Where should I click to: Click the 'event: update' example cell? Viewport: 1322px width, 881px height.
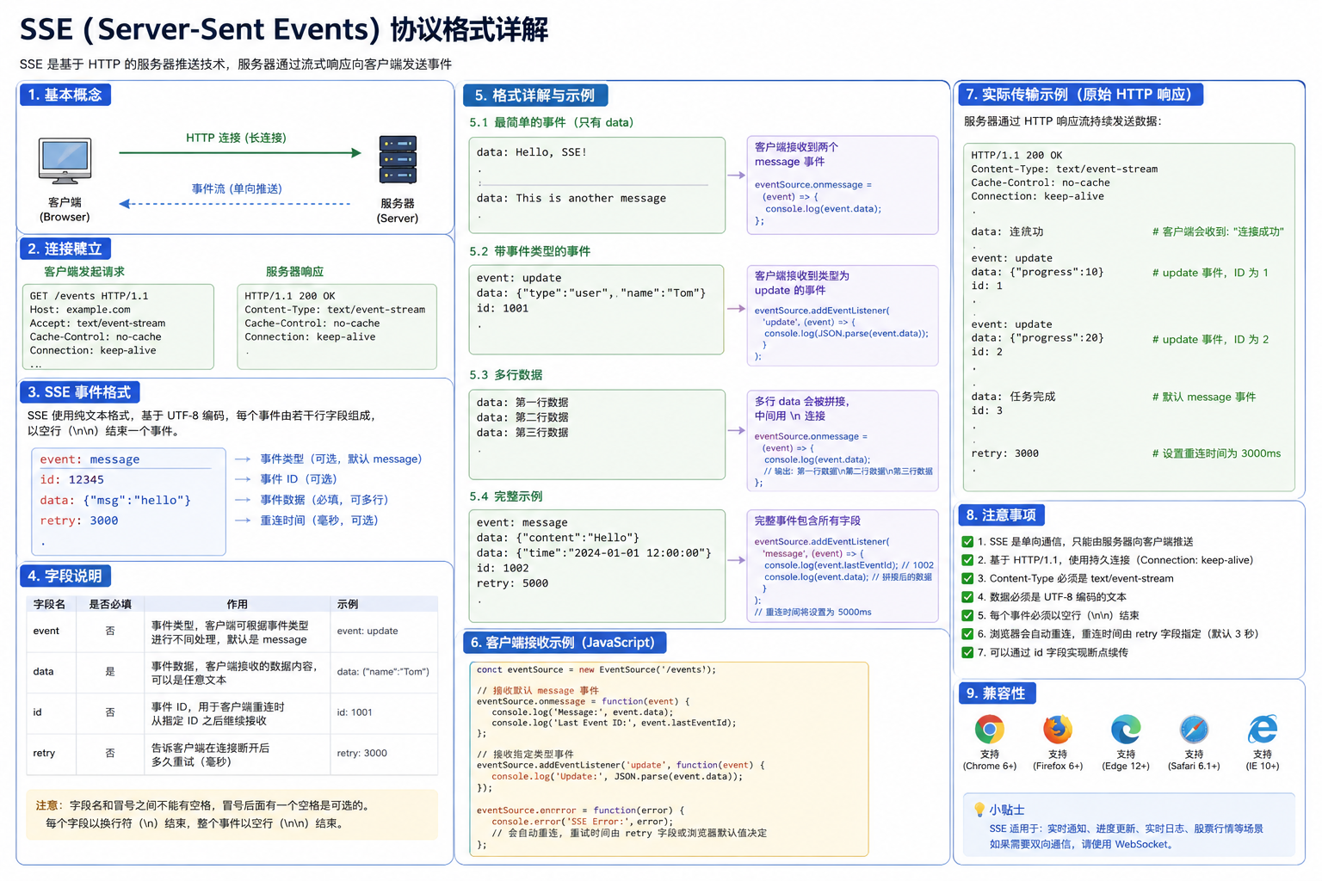[x=368, y=631]
